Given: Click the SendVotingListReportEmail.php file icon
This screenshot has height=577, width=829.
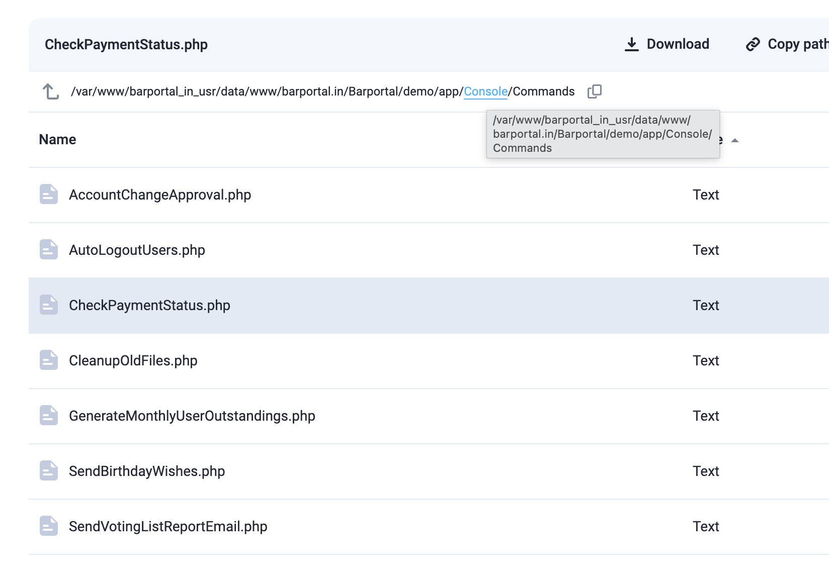Looking at the screenshot, I should [49, 526].
